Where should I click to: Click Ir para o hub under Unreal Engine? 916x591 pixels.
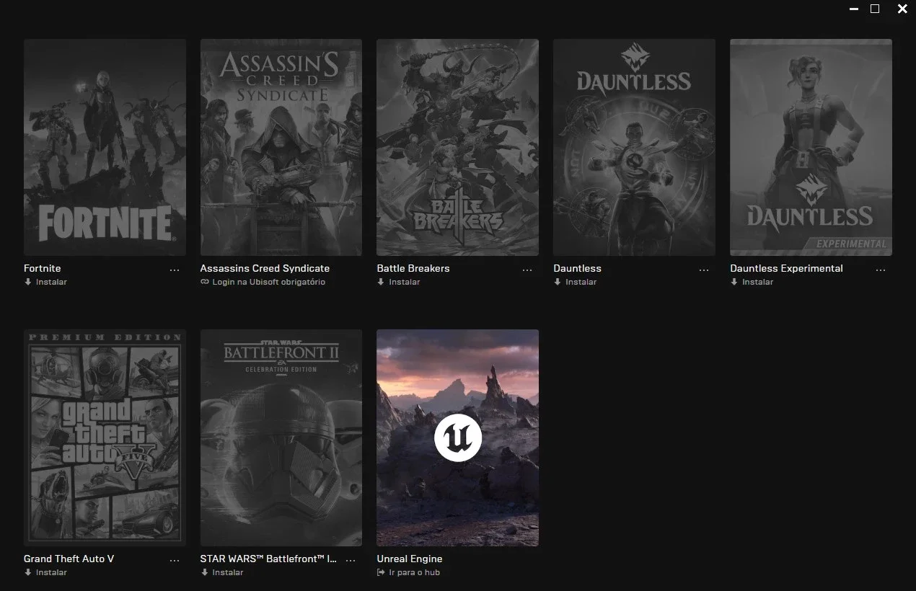[408, 572]
